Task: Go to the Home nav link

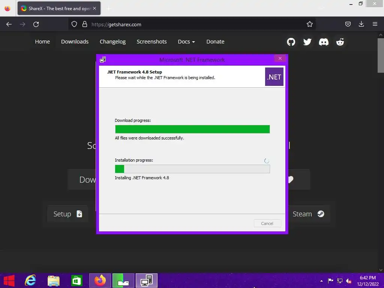Action: 42,42
